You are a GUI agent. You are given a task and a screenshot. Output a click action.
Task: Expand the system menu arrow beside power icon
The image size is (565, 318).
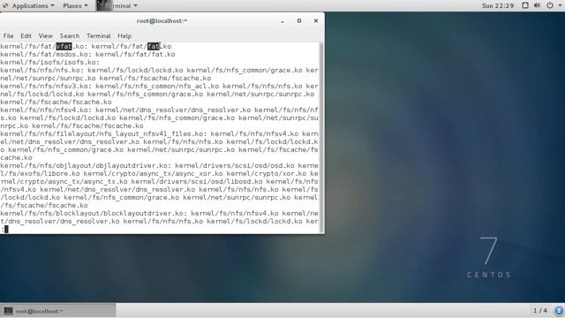pos(560,6)
